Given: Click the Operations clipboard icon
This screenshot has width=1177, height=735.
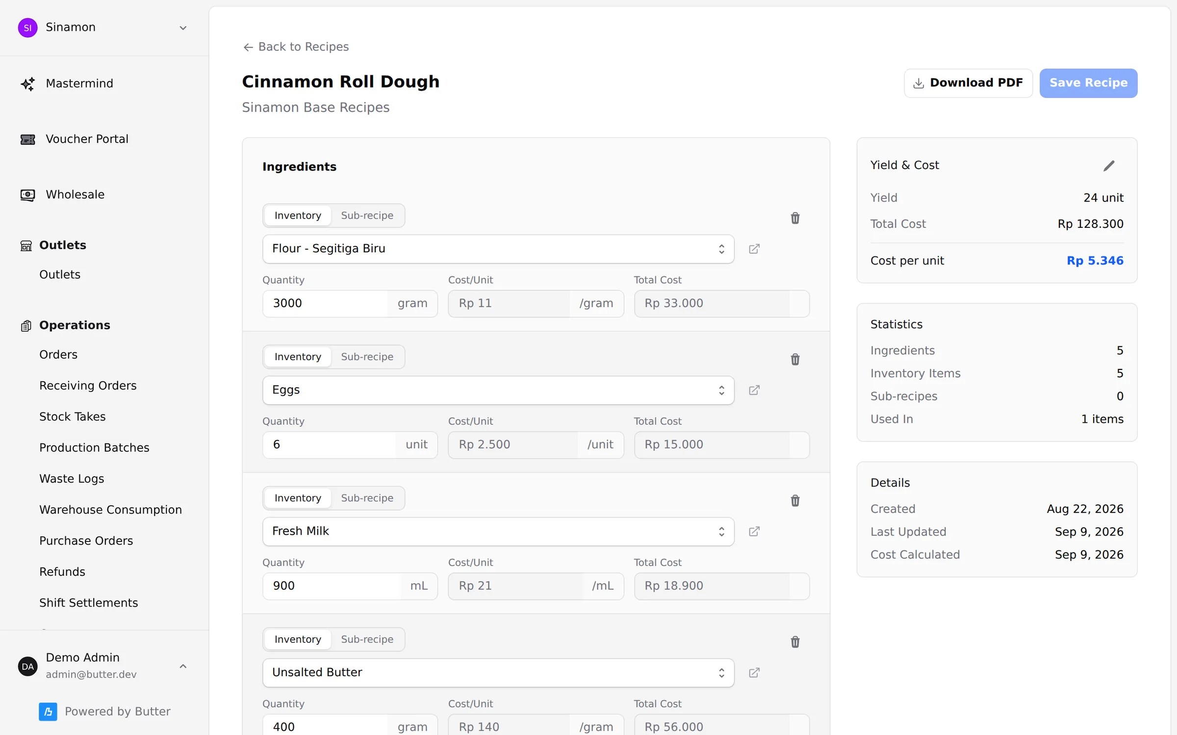Looking at the screenshot, I should 26,326.
